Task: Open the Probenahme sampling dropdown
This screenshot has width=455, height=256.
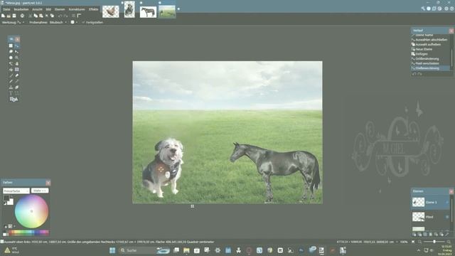Action: pyautogui.click(x=58, y=22)
